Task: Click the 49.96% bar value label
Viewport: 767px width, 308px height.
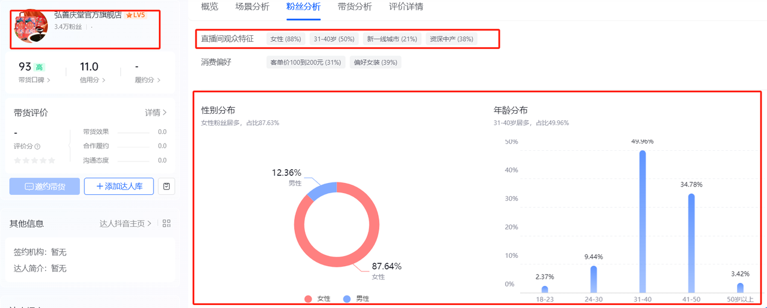Action: (x=642, y=142)
